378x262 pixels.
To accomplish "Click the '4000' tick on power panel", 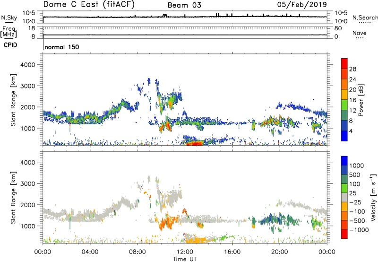I will coord(28,65).
